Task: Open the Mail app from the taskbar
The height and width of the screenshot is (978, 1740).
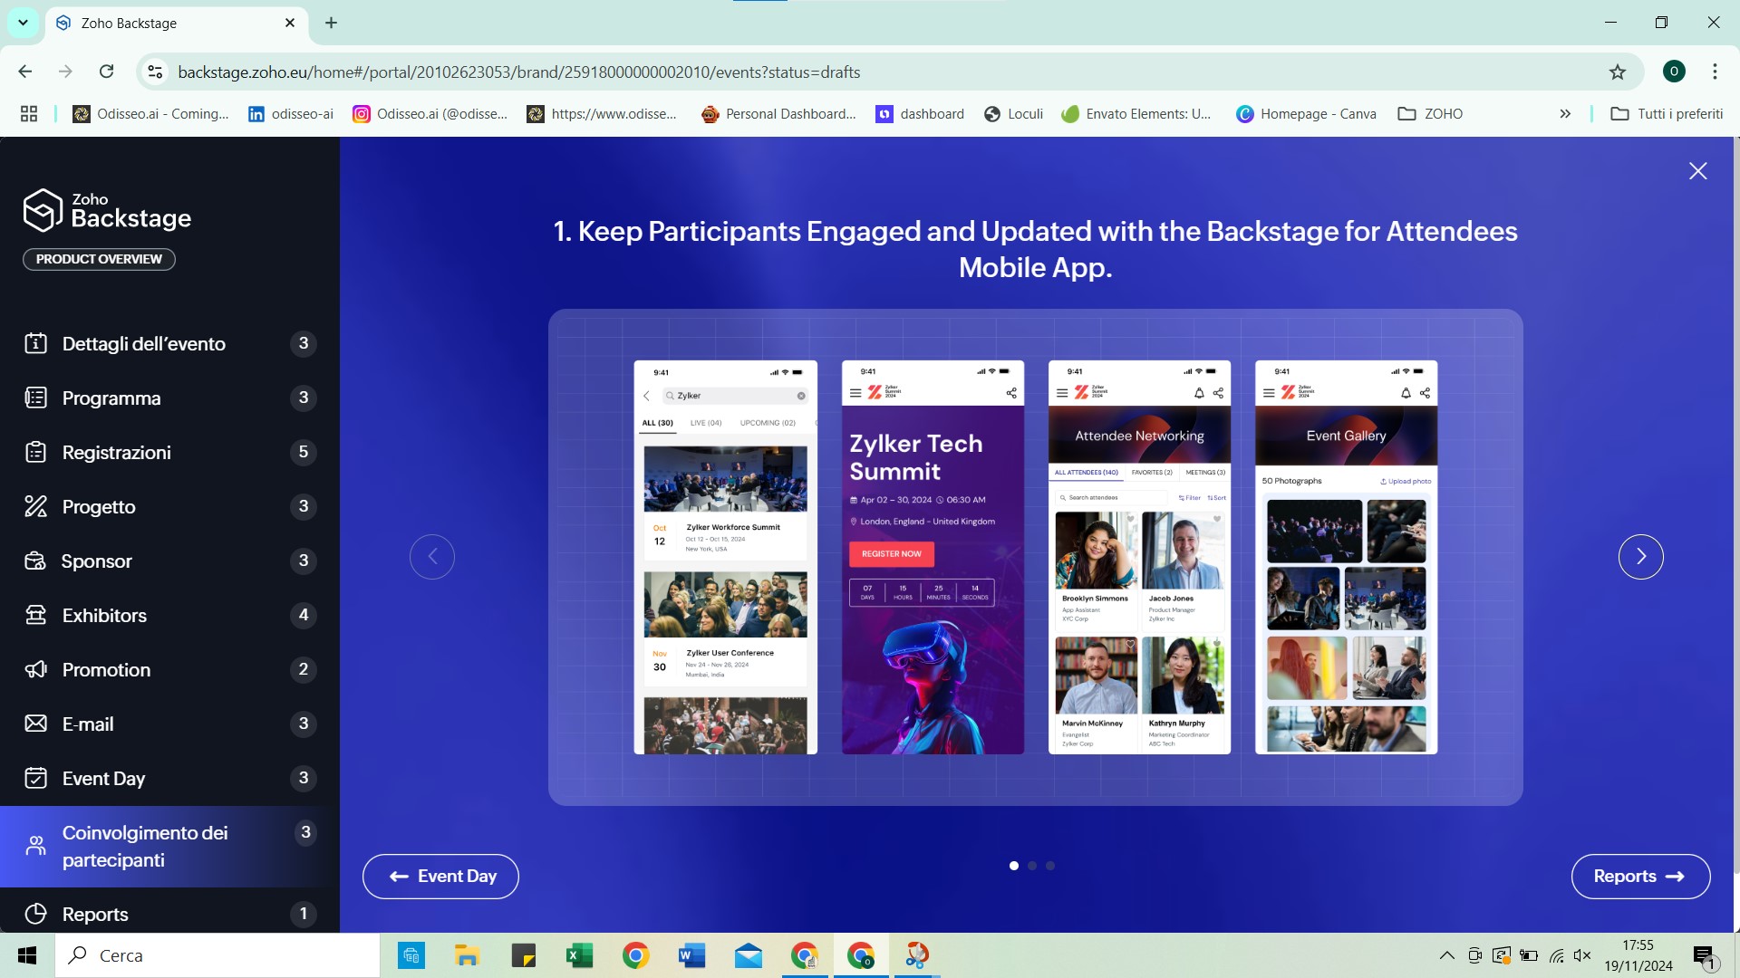Action: [748, 955]
